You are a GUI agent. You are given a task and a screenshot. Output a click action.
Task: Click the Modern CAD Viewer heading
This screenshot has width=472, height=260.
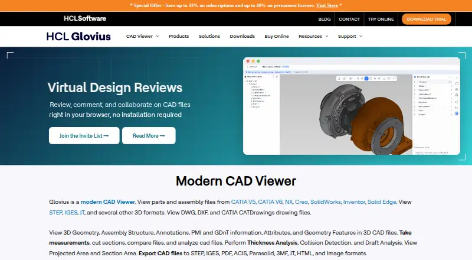click(235, 181)
